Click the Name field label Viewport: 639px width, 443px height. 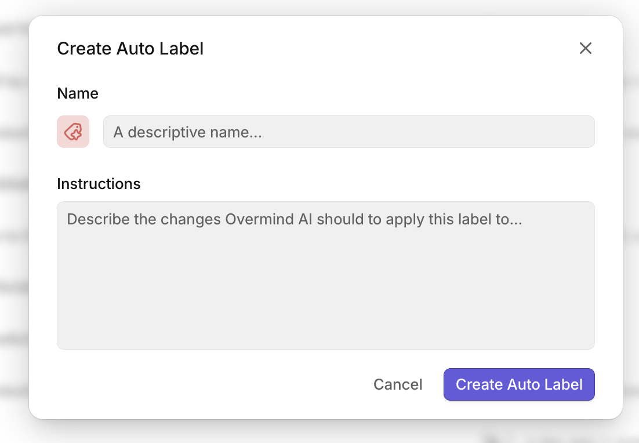point(78,93)
